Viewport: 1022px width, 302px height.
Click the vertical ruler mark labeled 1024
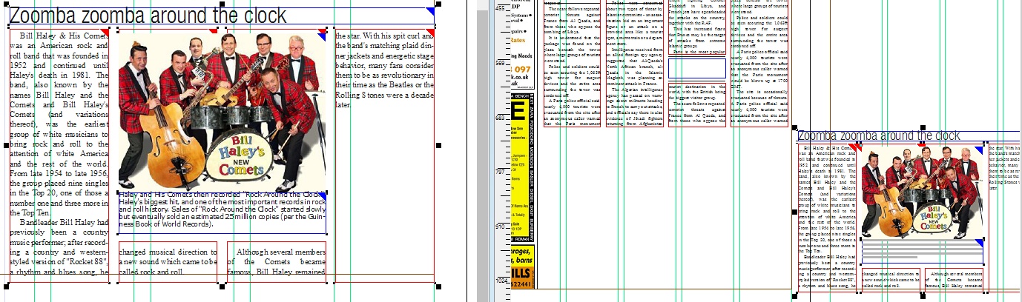(500, 281)
